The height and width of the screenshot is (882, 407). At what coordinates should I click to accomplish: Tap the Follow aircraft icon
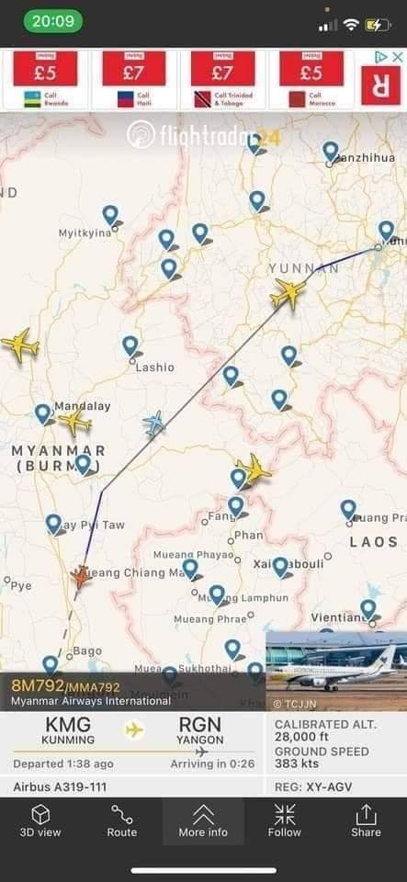click(x=285, y=813)
